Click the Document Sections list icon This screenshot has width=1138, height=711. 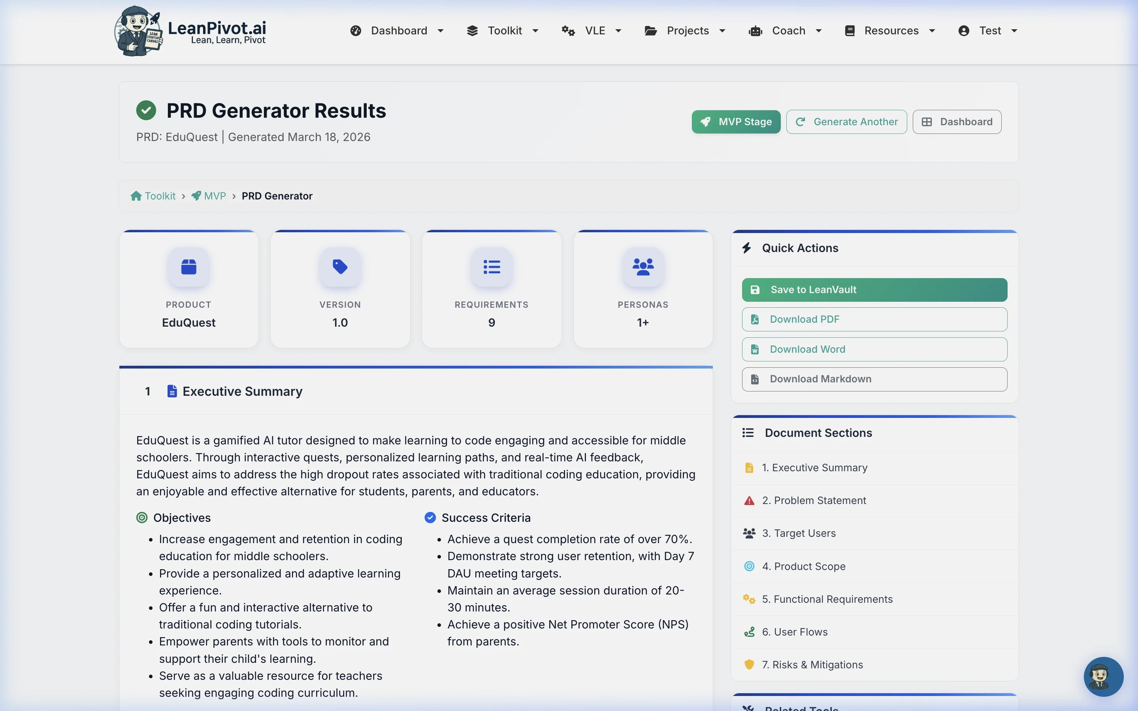pos(748,433)
